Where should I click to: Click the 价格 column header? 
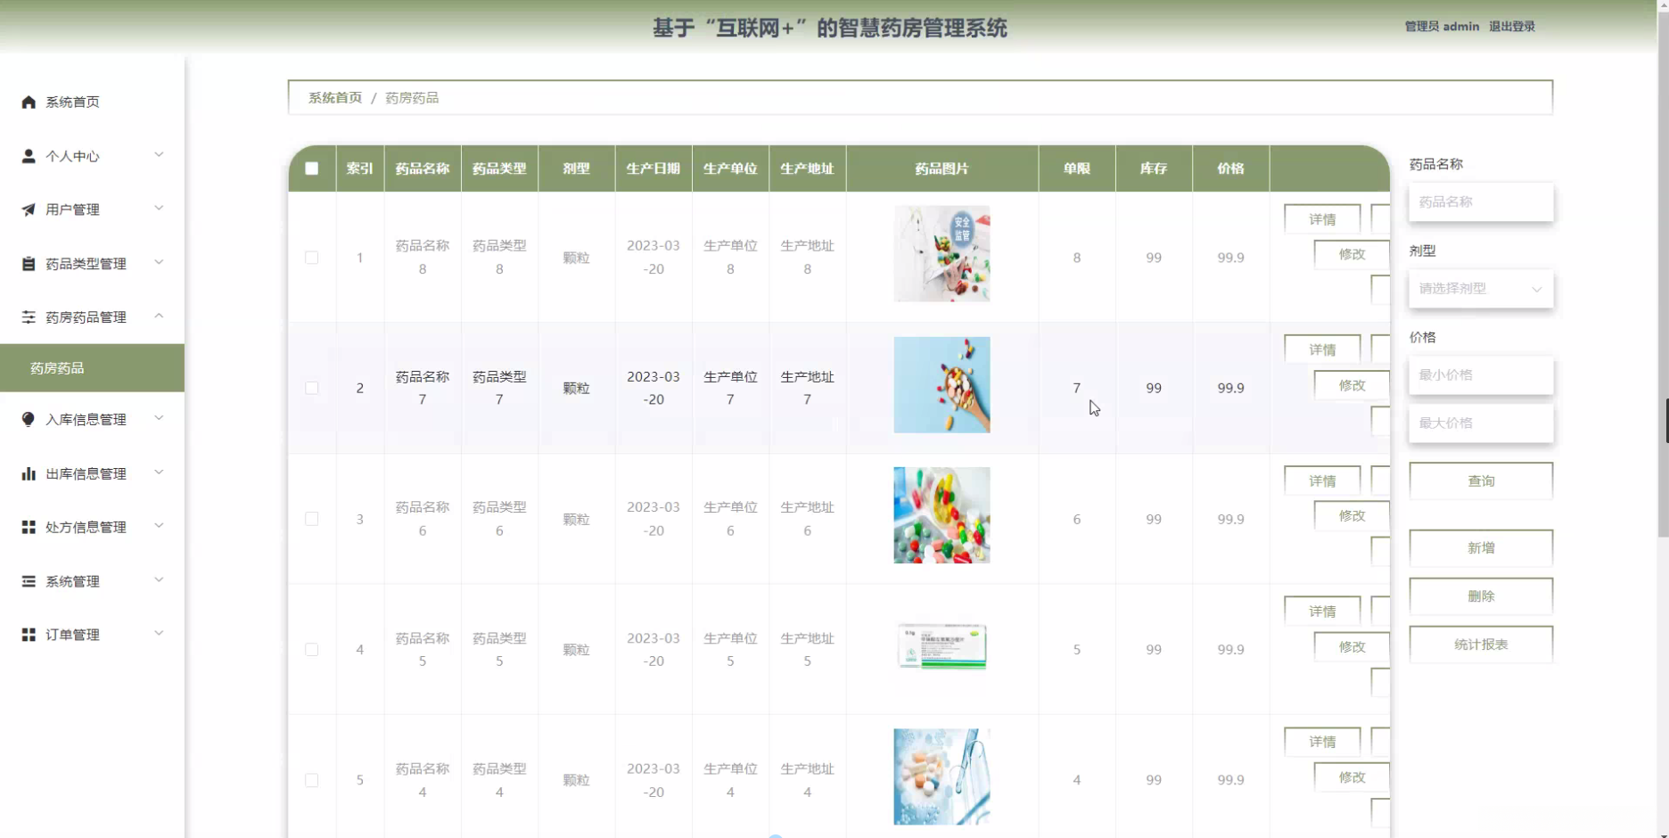click(x=1230, y=168)
